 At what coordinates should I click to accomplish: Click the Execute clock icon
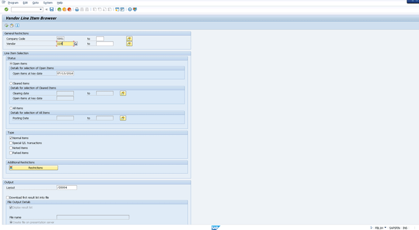pyautogui.click(x=7, y=25)
